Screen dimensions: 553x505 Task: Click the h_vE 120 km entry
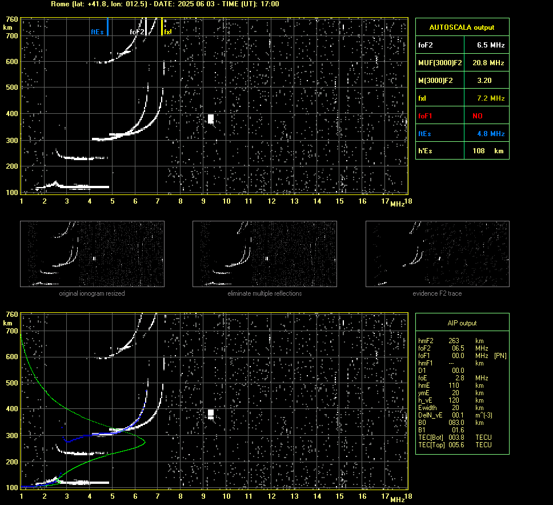pyautogui.click(x=451, y=400)
